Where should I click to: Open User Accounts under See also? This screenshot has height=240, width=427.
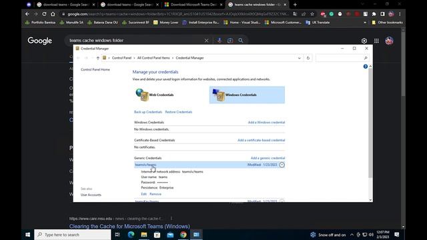(x=91, y=195)
